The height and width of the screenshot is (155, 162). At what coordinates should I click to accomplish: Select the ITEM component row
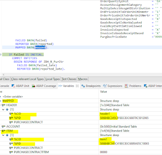[x=9, y=131]
